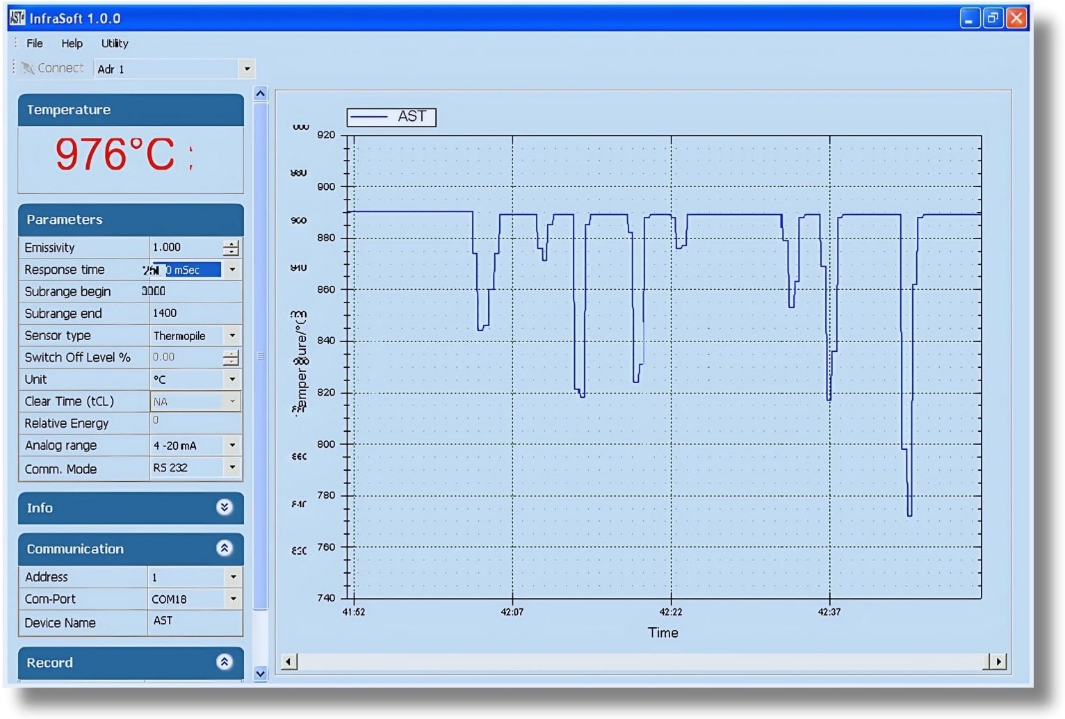Click the Switch Off Level 0.00 field
Screen dimensions: 1065x719
186,357
